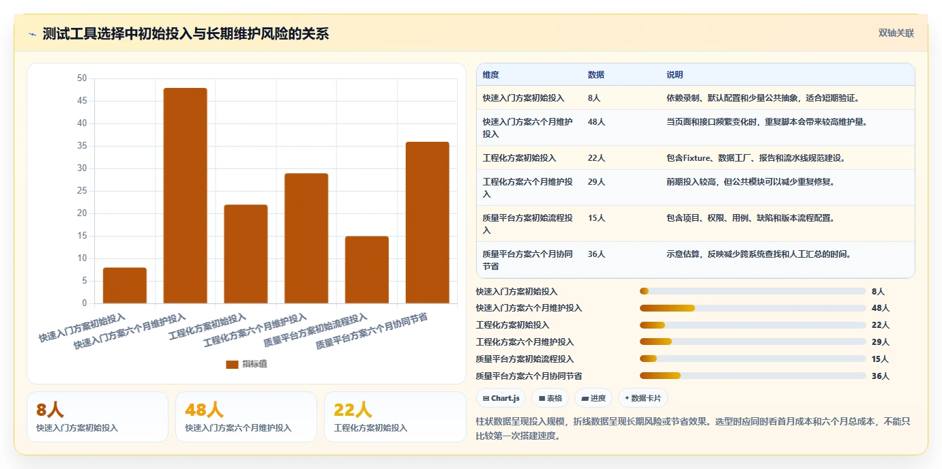Screen dimensions: 942x469
Task: Click the 快速入门方案初始投入 bar in the chart
Action: (x=125, y=286)
